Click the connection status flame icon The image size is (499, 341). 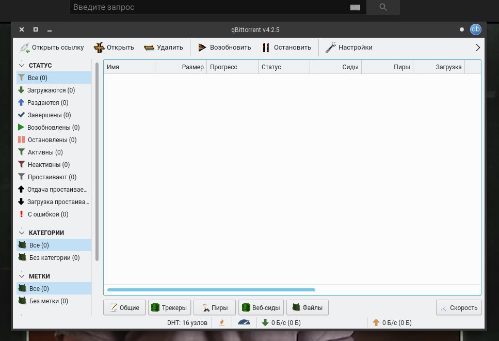coord(222,322)
